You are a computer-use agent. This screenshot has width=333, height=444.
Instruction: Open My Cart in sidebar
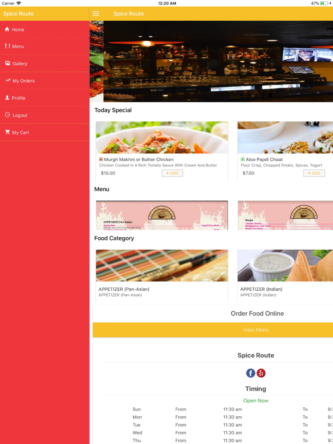(x=45, y=132)
